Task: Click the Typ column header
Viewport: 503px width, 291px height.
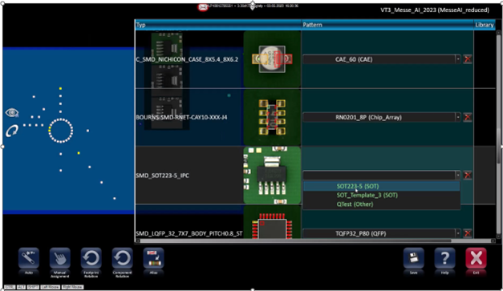Action: pos(218,25)
